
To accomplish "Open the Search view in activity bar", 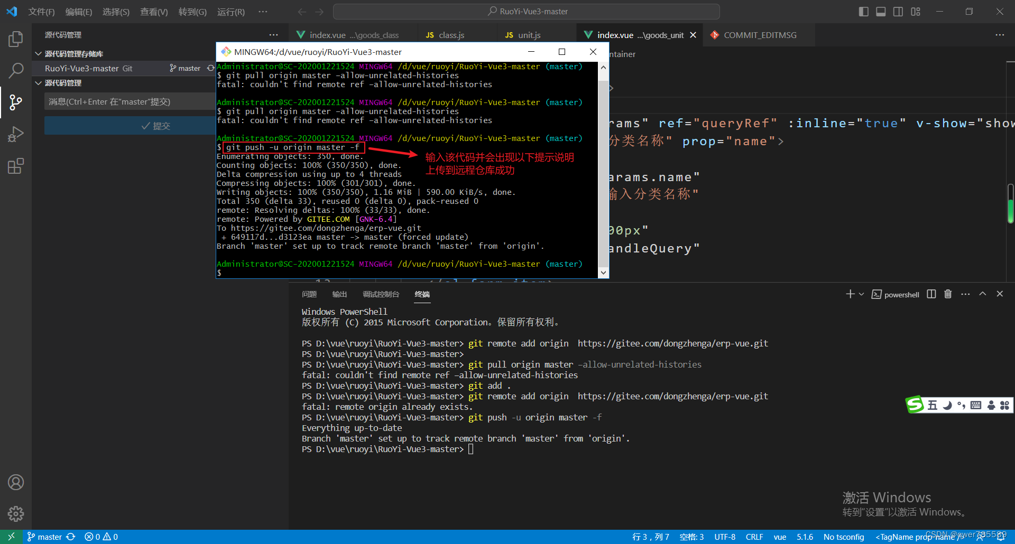I will [16, 70].
